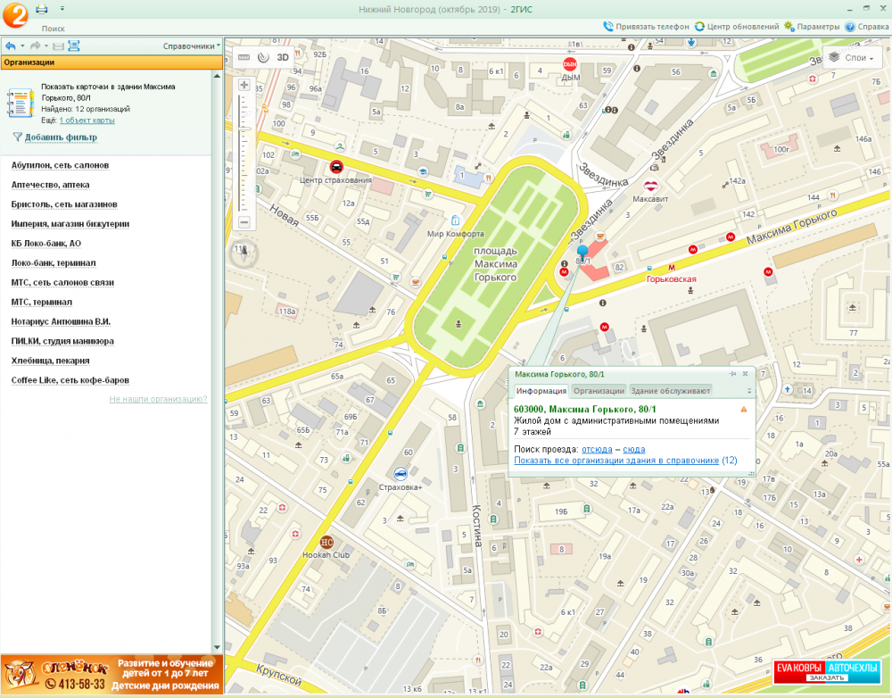This screenshot has width=892, height=698.
Task: Switch to the Организации tab in card
Action: (599, 391)
